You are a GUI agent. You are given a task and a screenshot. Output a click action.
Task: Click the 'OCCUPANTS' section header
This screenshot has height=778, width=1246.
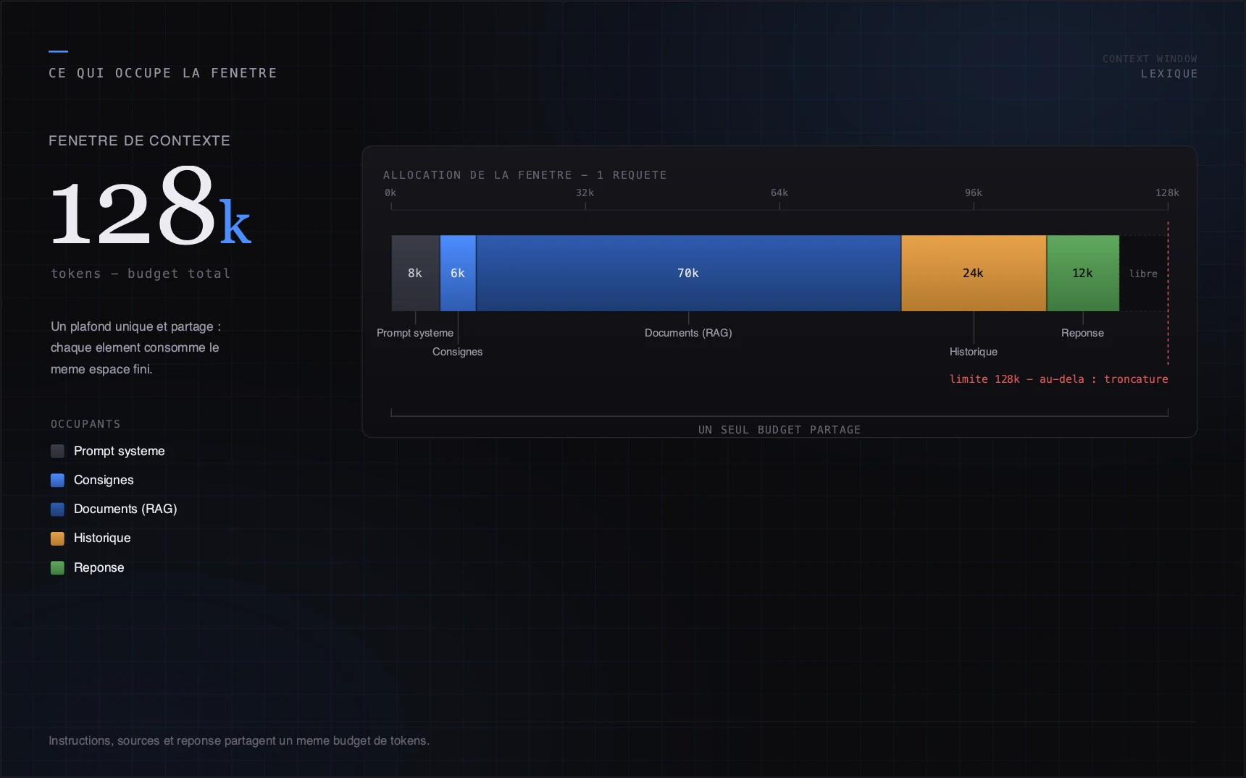(x=85, y=424)
